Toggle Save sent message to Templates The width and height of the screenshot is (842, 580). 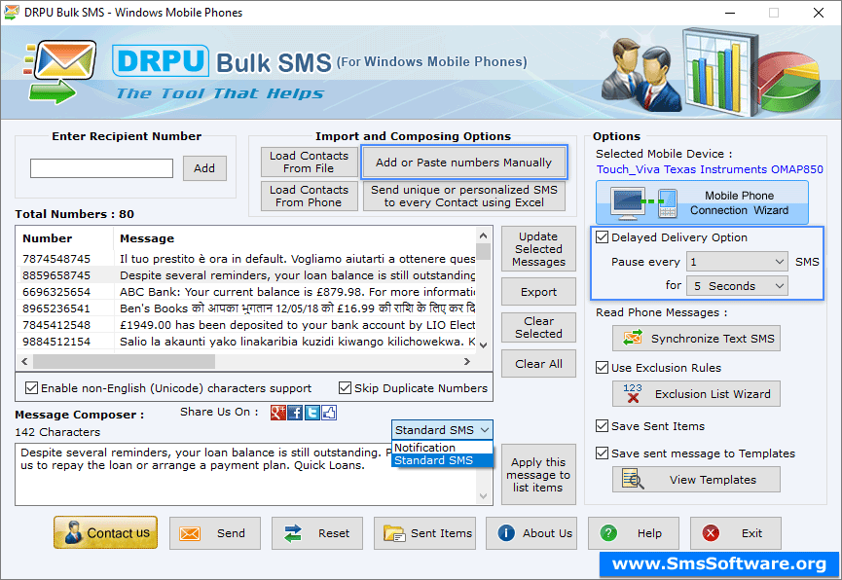click(x=602, y=453)
